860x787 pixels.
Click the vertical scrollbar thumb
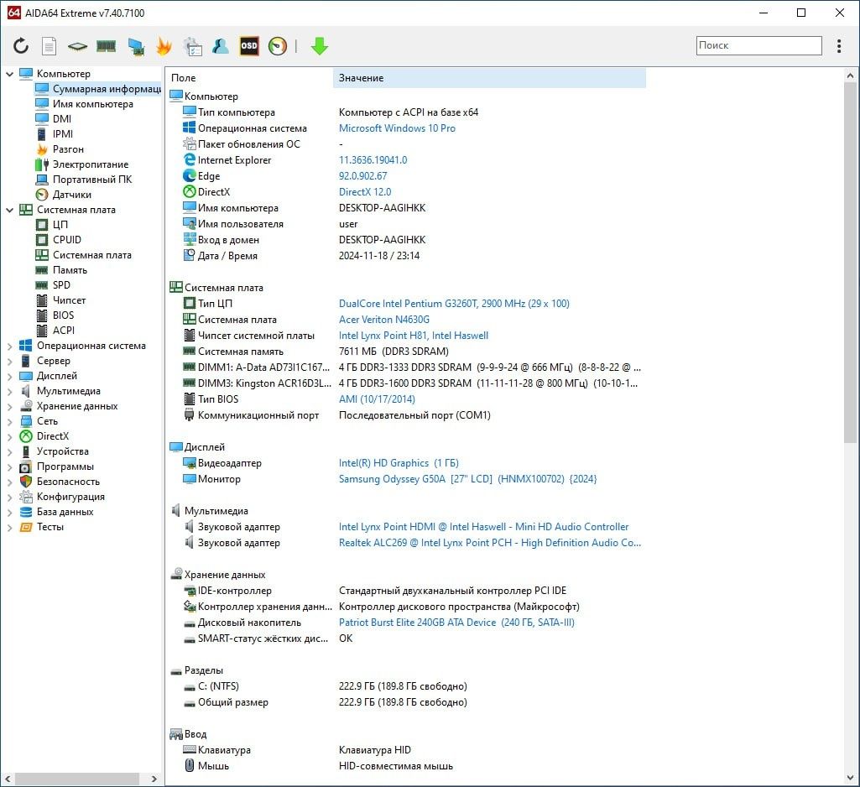tap(850, 263)
